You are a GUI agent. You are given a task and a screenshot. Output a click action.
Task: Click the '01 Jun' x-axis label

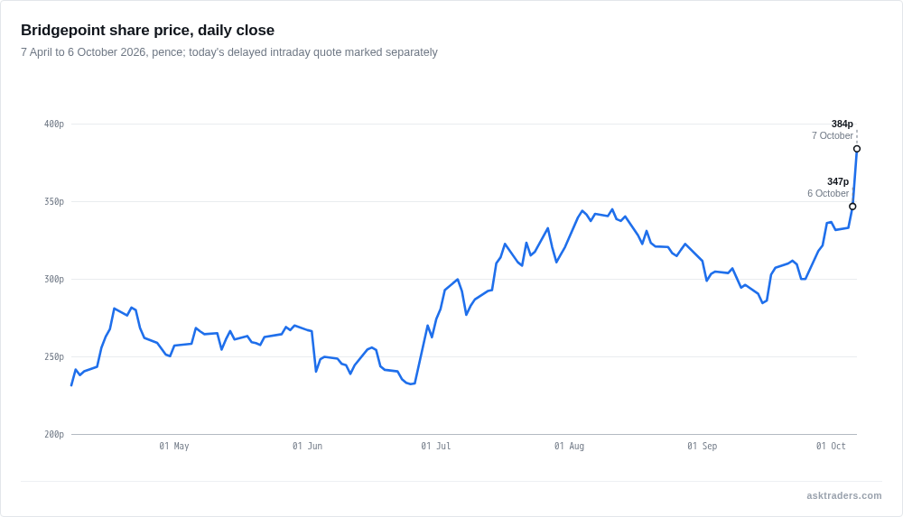coord(307,447)
